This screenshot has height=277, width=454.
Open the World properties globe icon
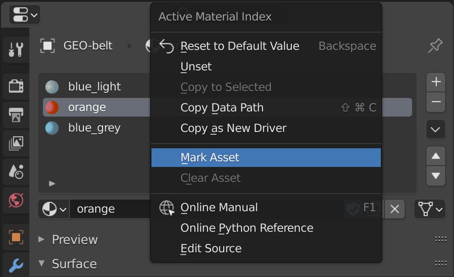16,201
